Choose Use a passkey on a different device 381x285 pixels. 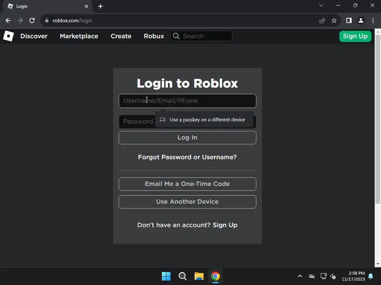(204, 119)
